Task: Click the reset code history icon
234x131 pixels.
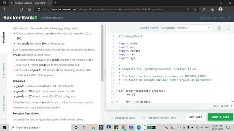Action: click(219, 28)
